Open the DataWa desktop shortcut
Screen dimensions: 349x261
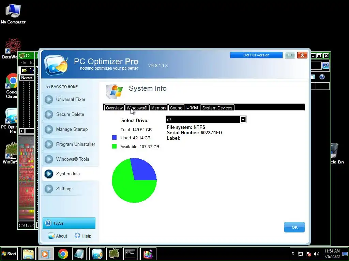pyautogui.click(x=10, y=49)
